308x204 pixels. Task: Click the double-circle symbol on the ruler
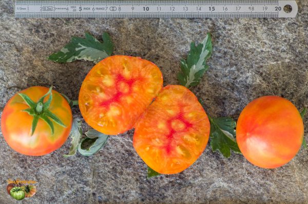pos(113,9)
